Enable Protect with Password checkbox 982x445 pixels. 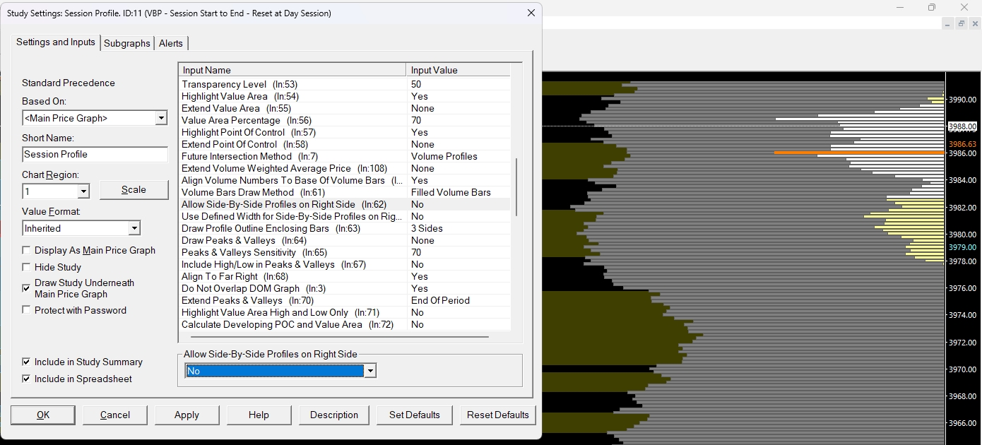coord(27,310)
